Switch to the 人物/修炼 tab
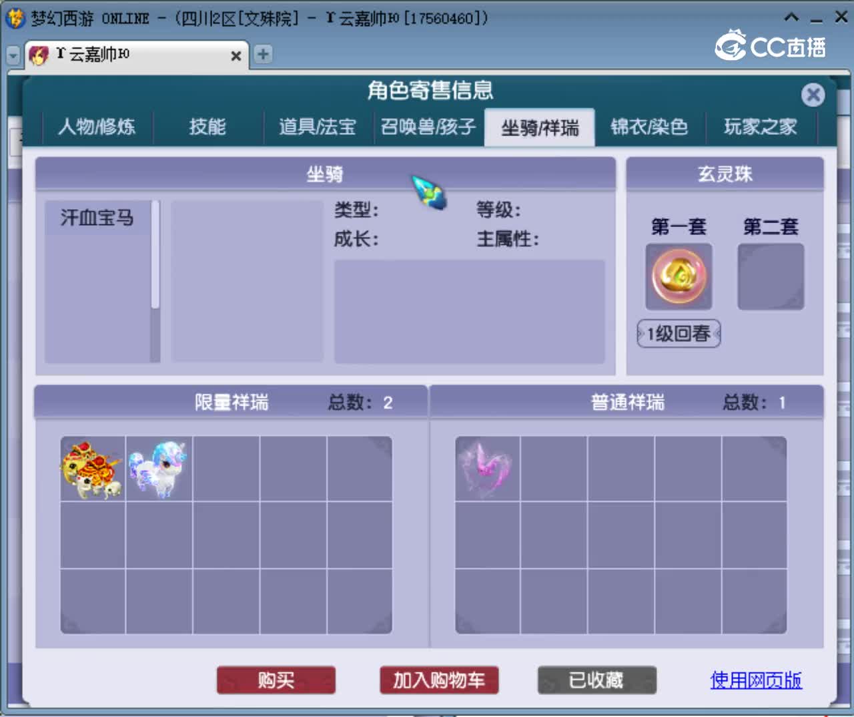 (x=97, y=127)
